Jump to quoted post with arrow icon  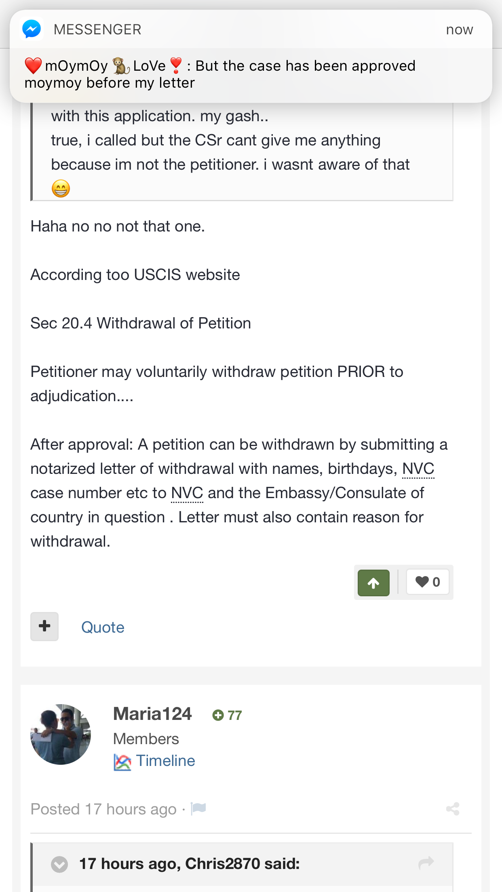(426, 863)
